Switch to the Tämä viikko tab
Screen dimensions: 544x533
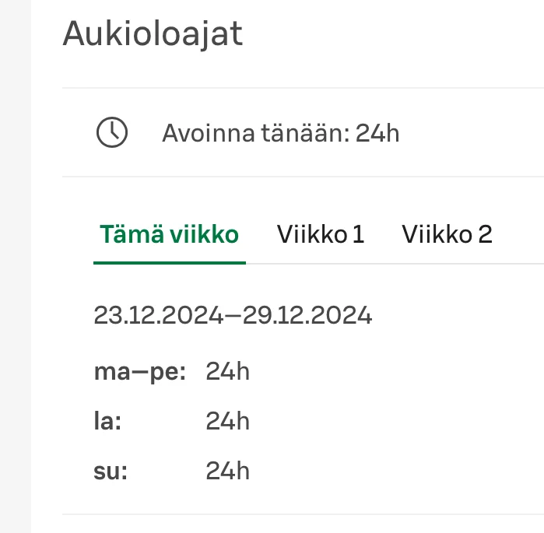[x=169, y=234]
